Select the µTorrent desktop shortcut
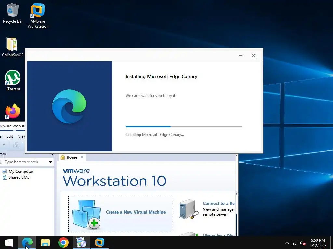This screenshot has width=333, height=249. pyautogui.click(x=12, y=80)
